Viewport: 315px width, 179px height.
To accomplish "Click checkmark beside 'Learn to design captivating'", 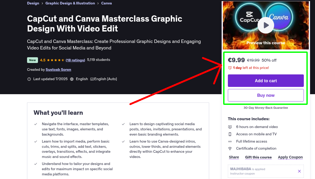I will point(123,124).
